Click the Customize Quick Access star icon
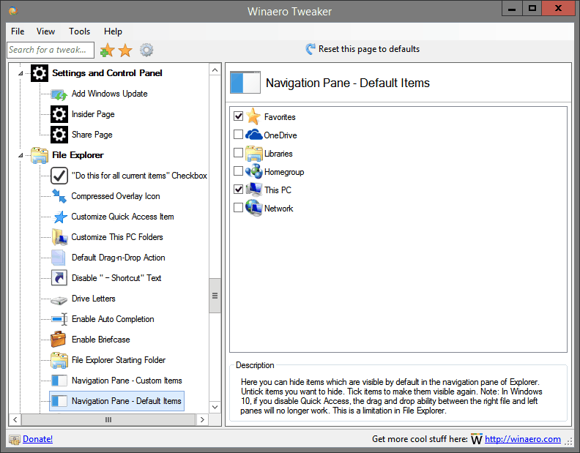The image size is (580, 453). tap(60, 217)
